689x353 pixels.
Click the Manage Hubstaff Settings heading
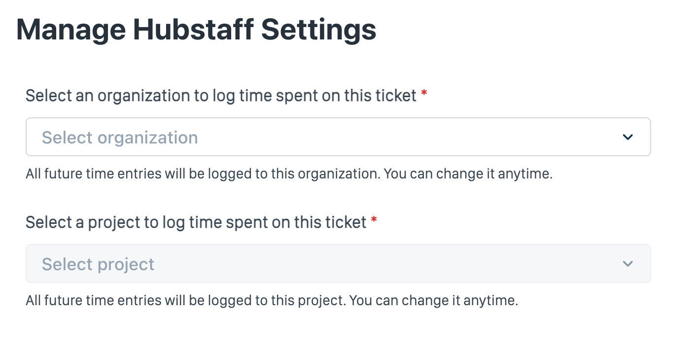coord(196,30)
